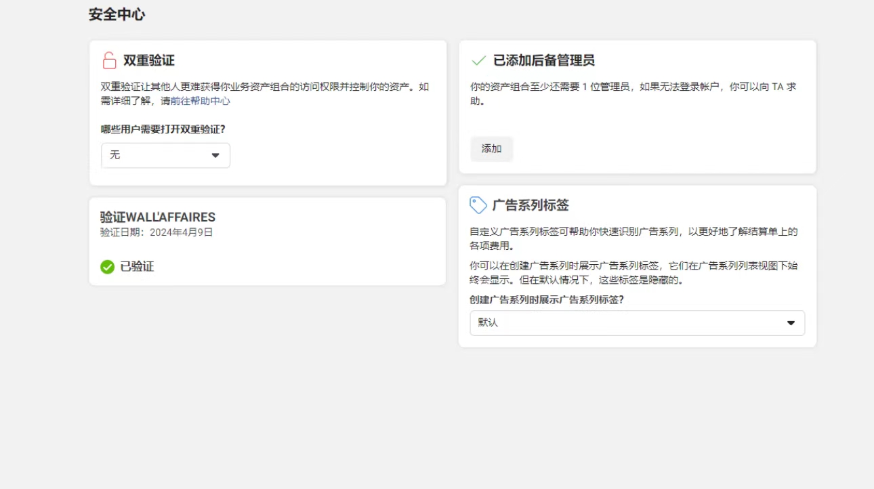Viewport: 874px width, 489px height.
Task: Click the green checkmark beside 已添加后备管理员
Action: pos(478,61)
